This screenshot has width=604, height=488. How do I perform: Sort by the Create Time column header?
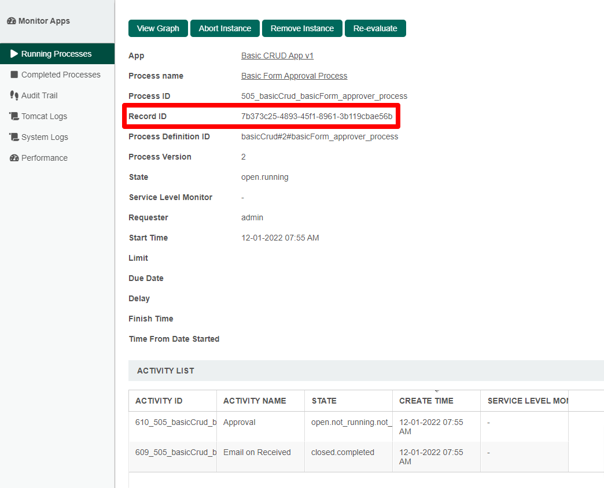point(426,401)
